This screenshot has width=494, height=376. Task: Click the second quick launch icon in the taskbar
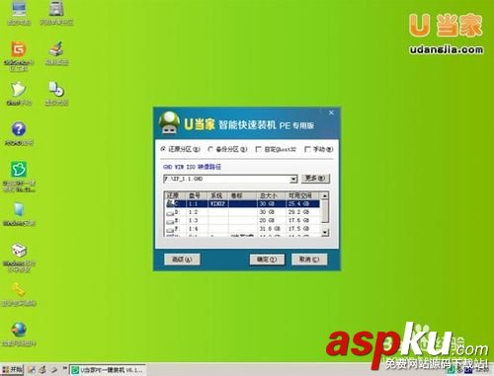pos(42,369)
